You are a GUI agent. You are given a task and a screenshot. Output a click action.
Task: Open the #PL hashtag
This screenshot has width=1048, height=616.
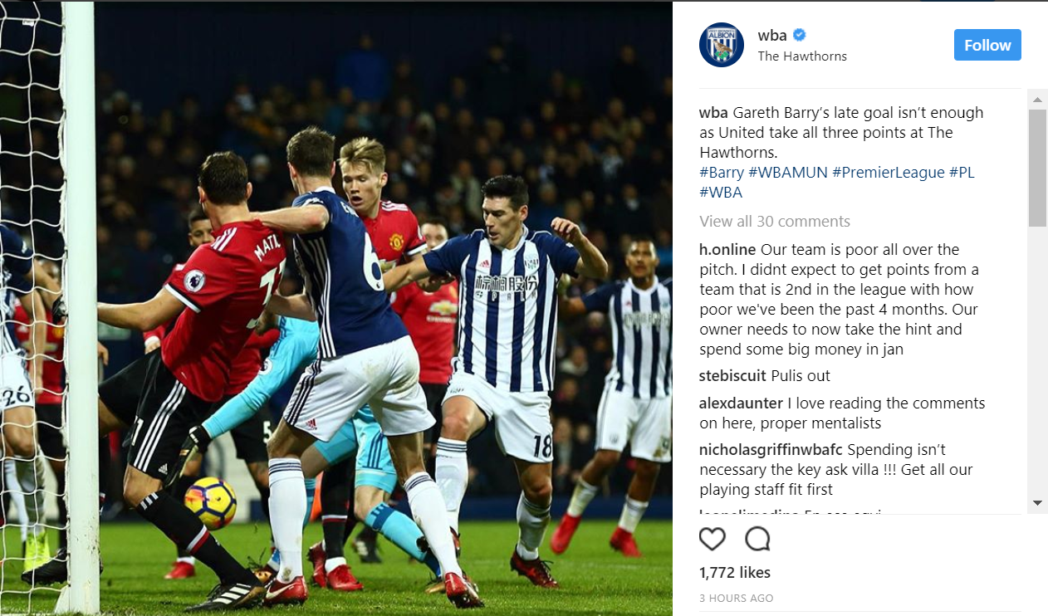click(x=962, y=173)
